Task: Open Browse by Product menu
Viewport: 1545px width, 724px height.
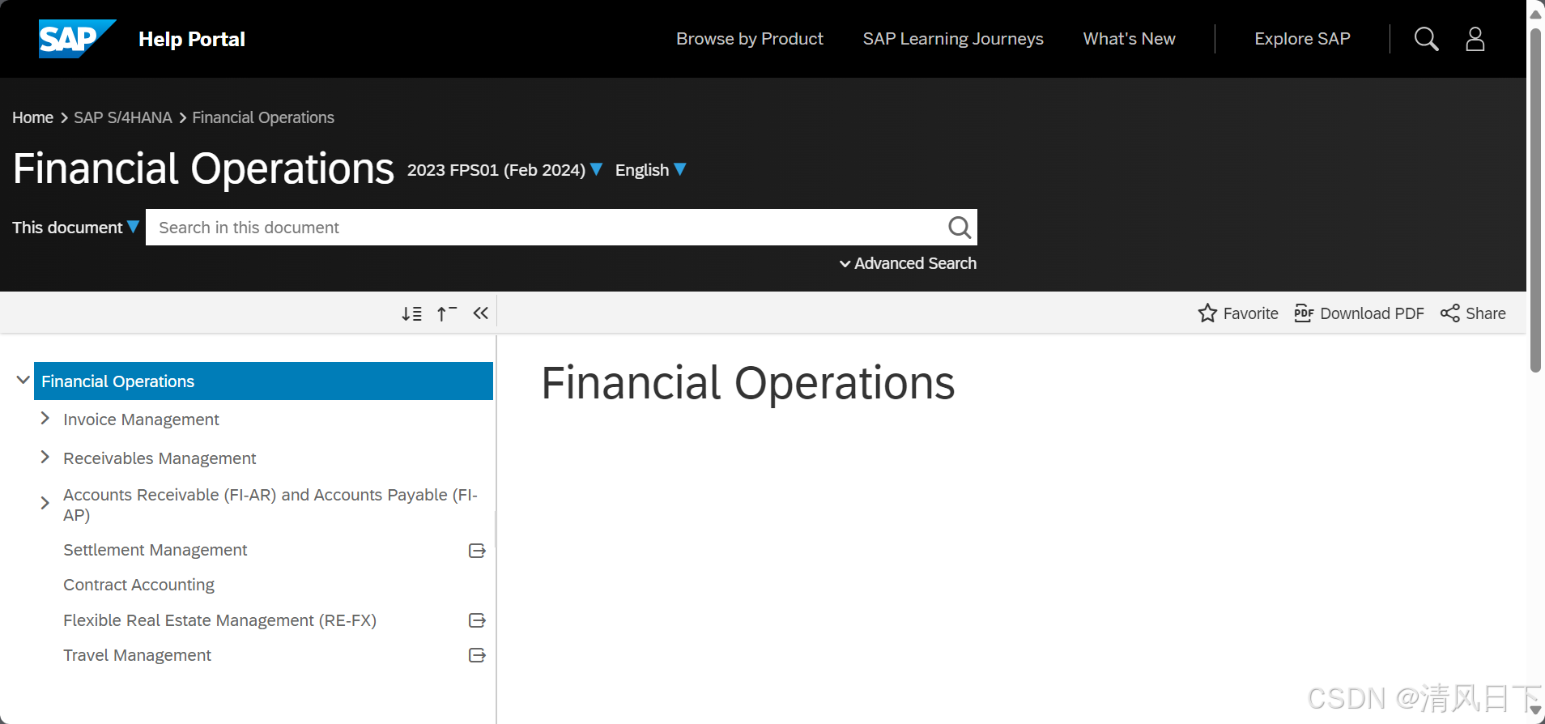Action: tap(750, 39)
